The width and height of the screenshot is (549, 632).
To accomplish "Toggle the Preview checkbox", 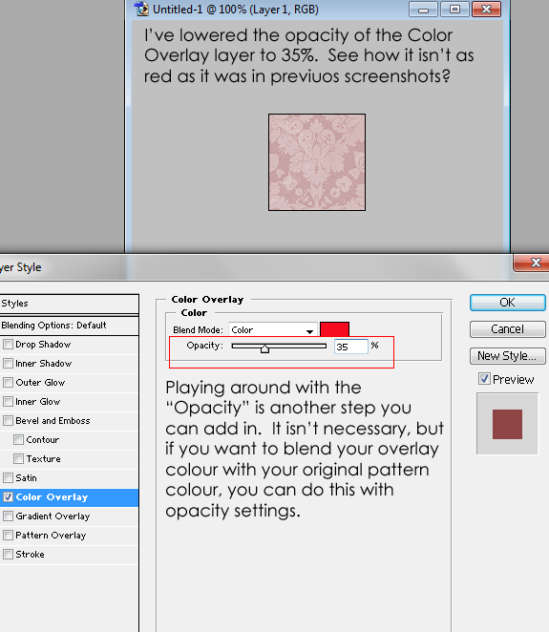I will pos(484,379).
